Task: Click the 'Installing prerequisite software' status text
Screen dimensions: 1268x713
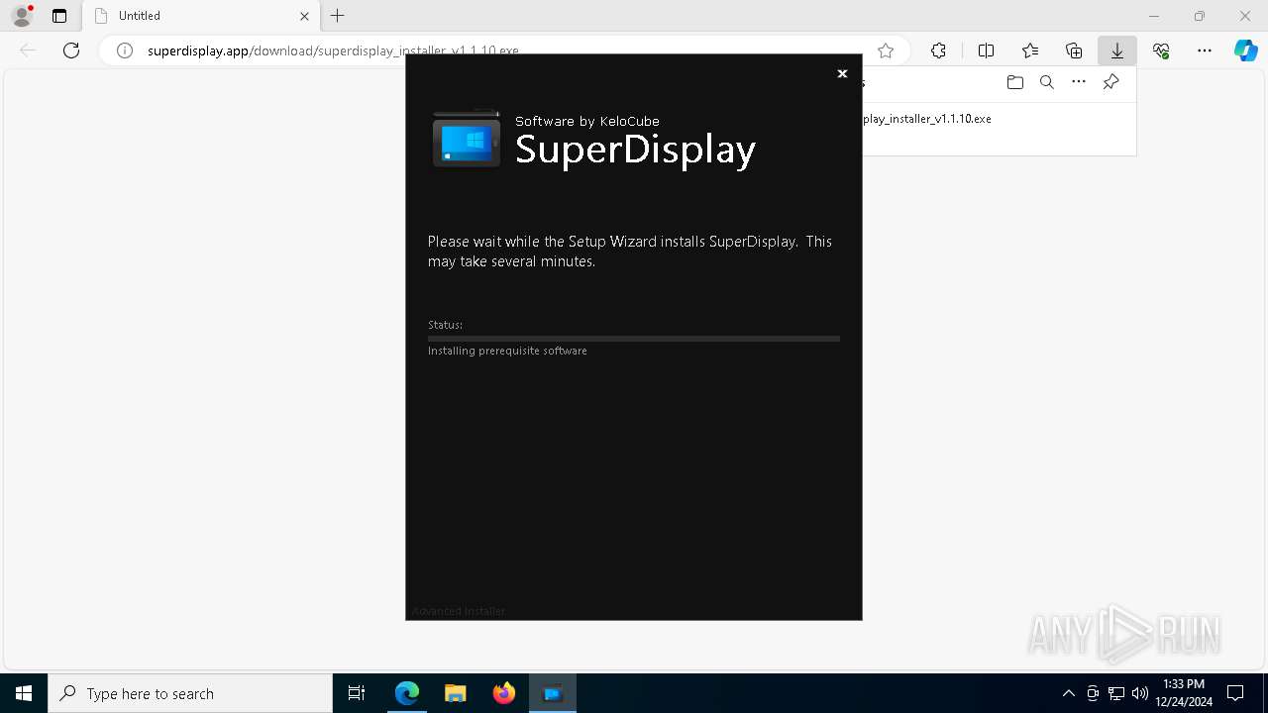Action: point(507,351)
